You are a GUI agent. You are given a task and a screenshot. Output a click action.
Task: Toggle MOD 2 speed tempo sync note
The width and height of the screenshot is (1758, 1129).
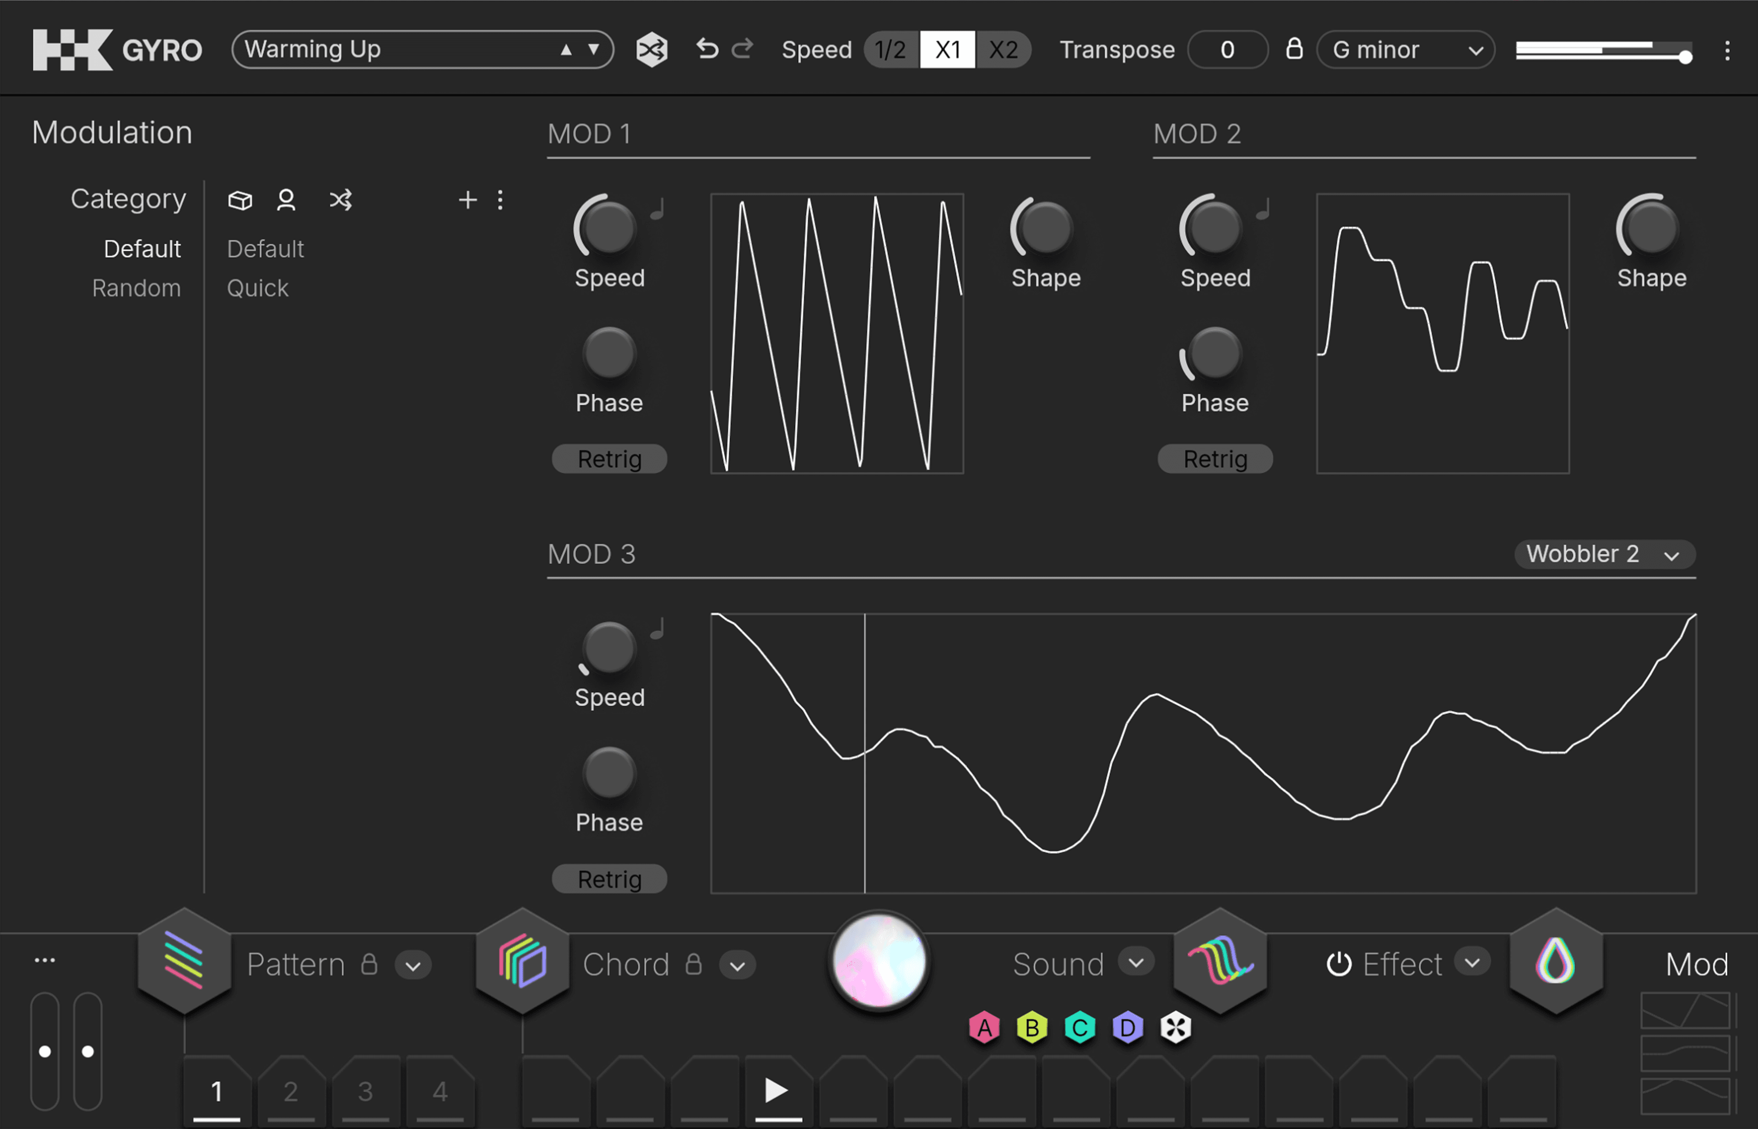click(x=1264, y=209)
